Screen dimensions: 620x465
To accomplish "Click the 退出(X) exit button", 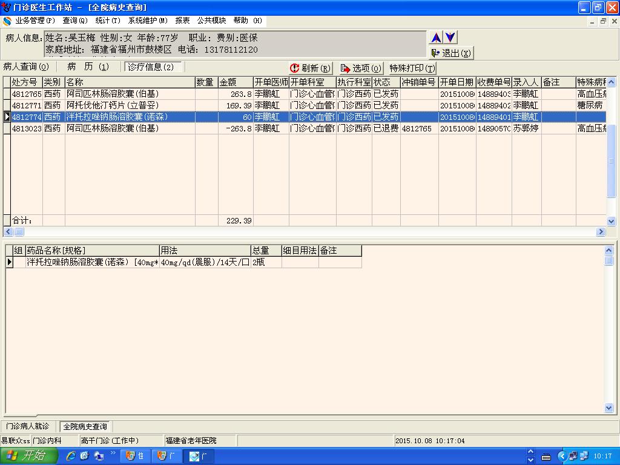I will 450,53.
